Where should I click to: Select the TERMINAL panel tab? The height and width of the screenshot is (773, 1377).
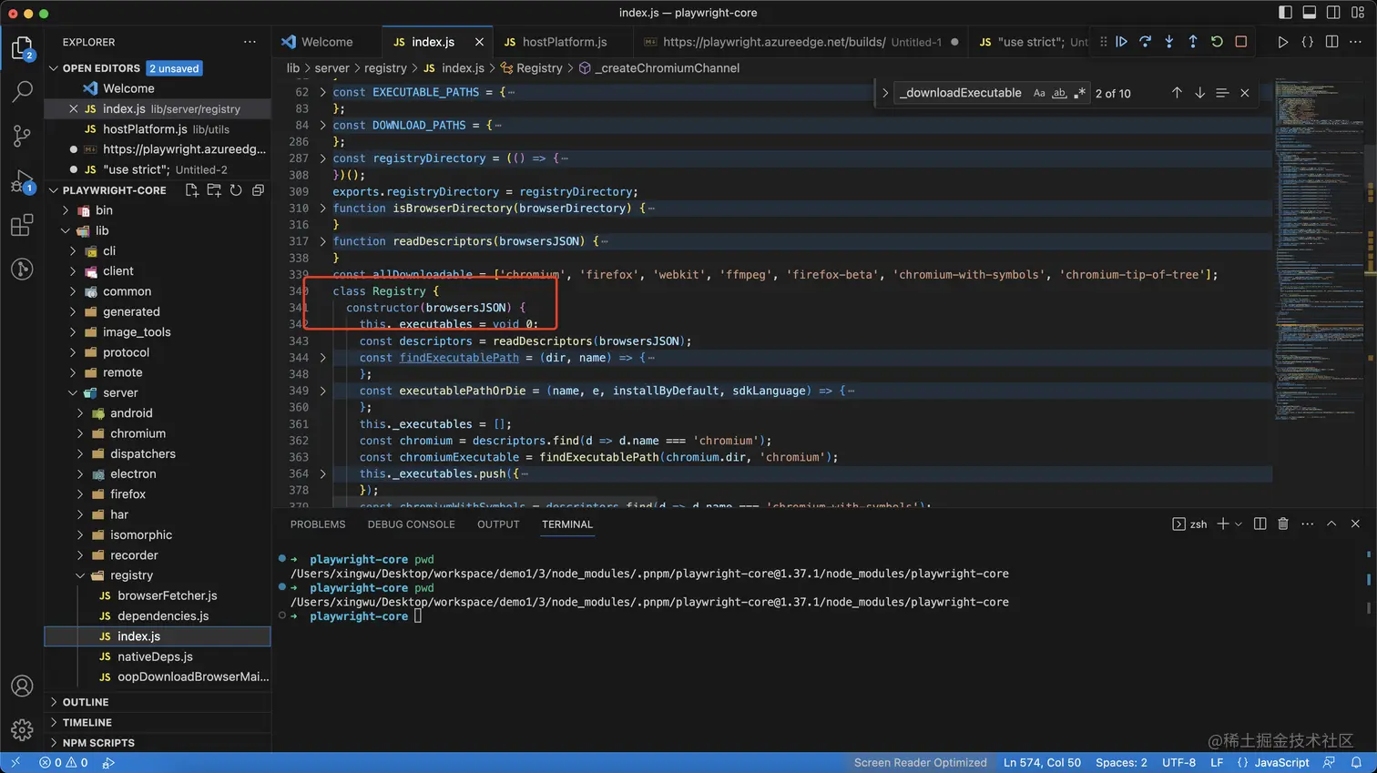tap(567, 524)
